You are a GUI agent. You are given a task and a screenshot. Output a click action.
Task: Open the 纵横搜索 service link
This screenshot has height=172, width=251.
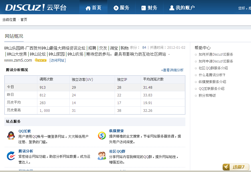(116, 131)
